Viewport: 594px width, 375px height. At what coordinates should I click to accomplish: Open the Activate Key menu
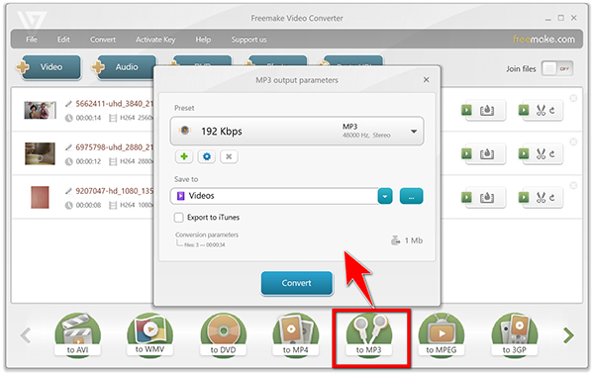[155, 40]
